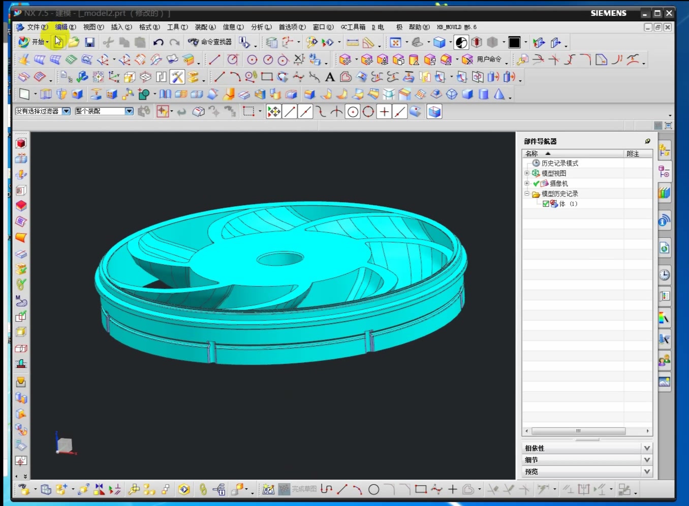
Task: Save the part with the floppy disk icon
Action: 90,42
